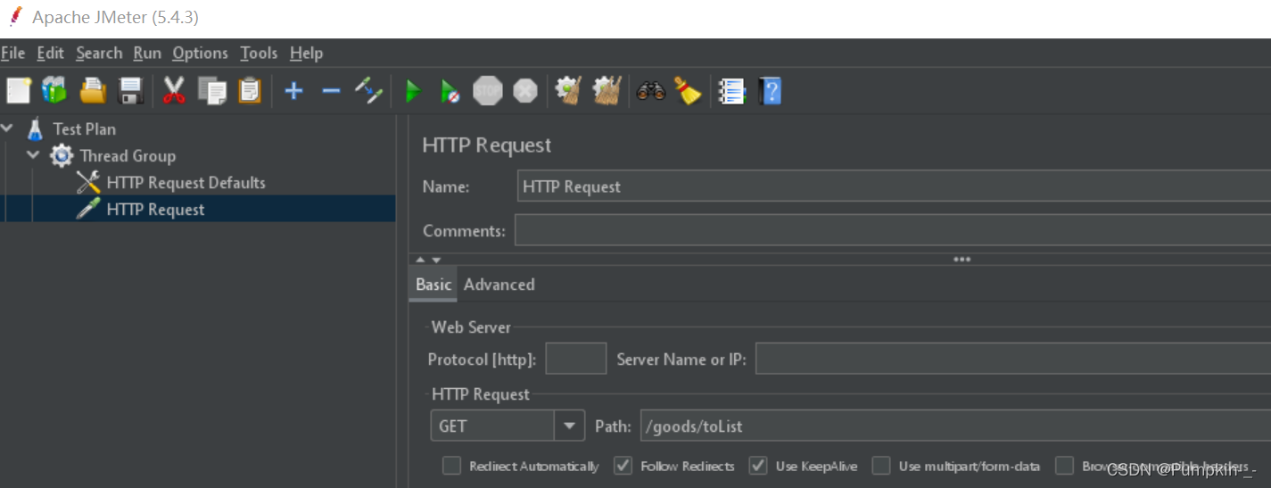1271x488 pixels.
Task: Uncheck Follow Redirects checkbox
Action: click(x=623, y=466)
